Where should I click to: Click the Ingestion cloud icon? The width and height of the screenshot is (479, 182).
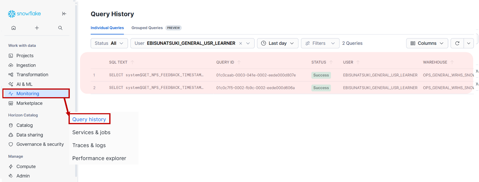(x=11, y=65)
